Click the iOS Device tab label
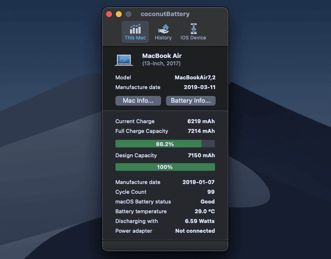The image size is (331, 259). 193,38
